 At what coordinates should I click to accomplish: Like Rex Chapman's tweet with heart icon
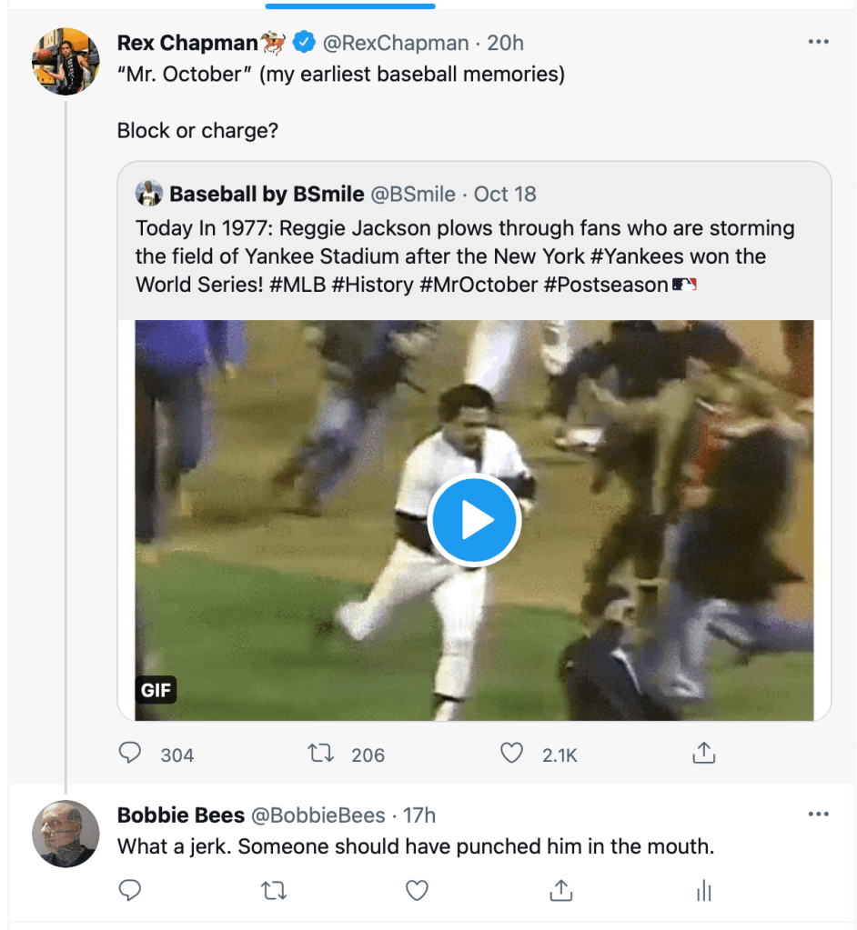pyautogui.click(x=512, y=754)
